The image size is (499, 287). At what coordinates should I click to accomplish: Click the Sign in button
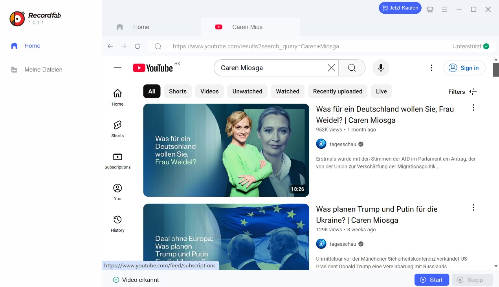point(464,68)
